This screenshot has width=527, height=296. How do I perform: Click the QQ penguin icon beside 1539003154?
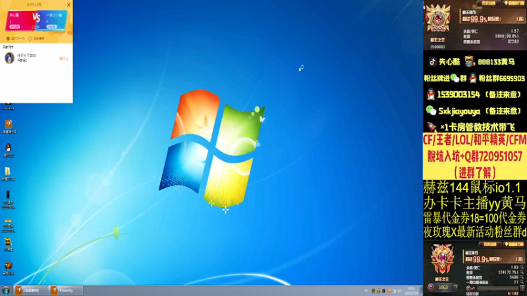point(431,94)
